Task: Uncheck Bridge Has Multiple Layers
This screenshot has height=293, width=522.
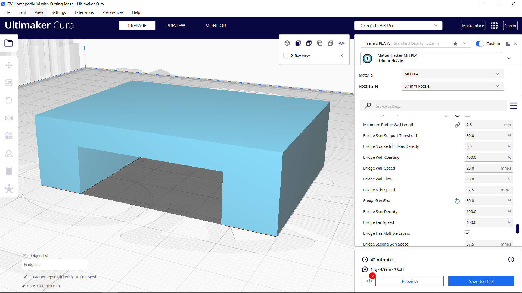Action: click(467, 233)
